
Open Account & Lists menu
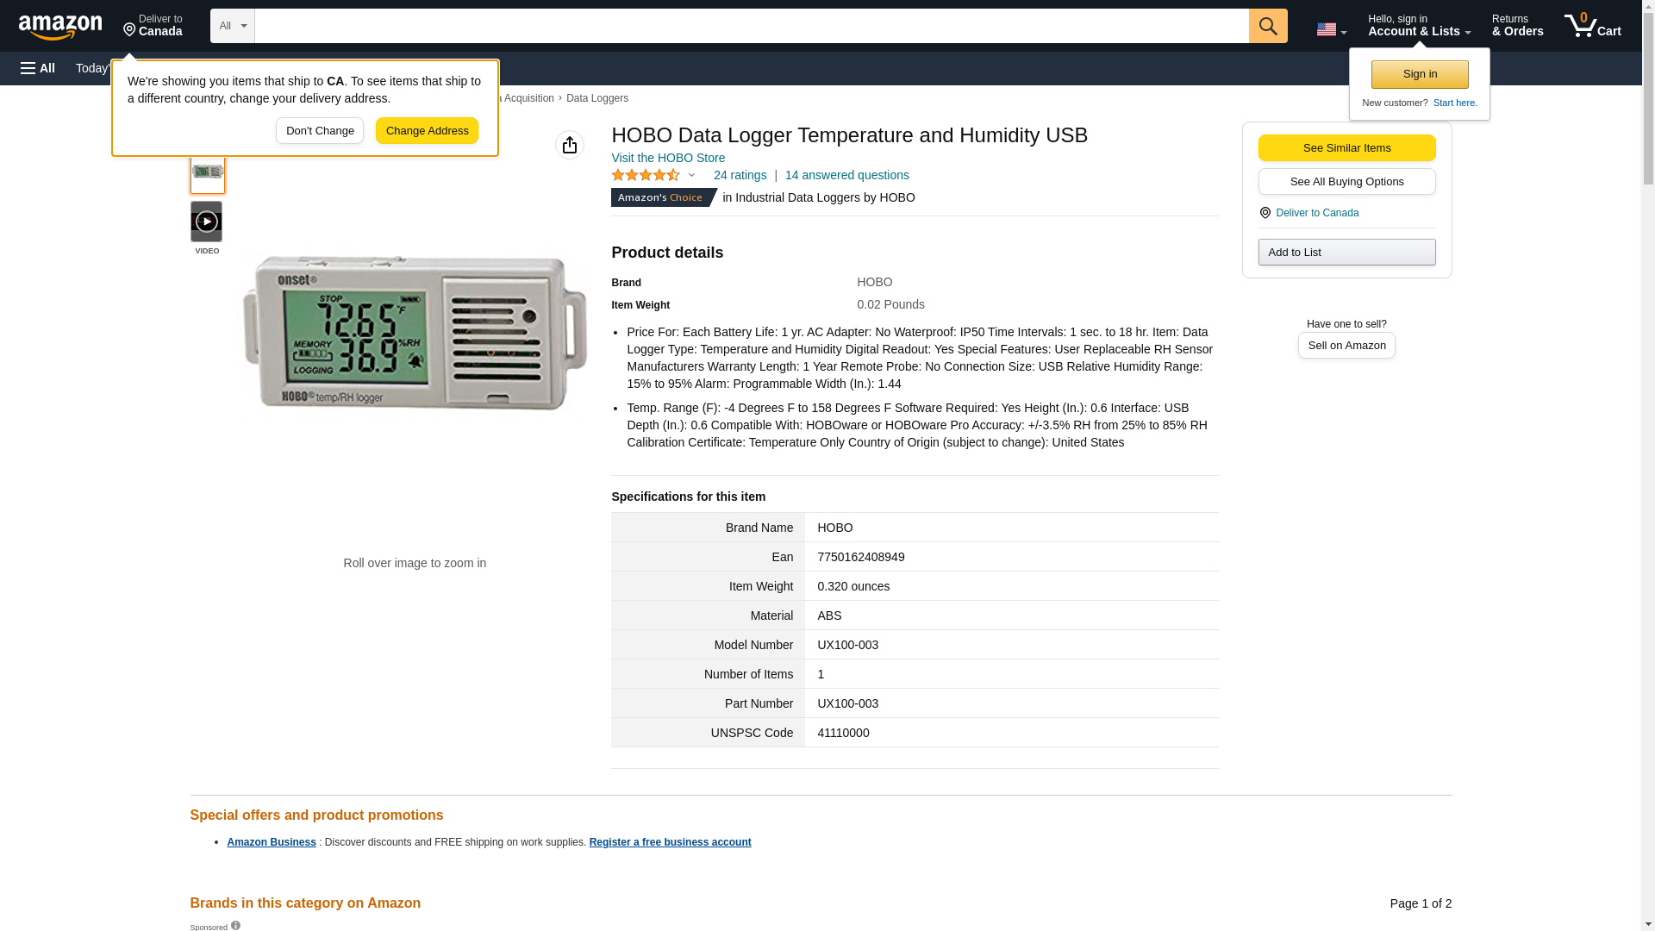(x=1419, y=25)
